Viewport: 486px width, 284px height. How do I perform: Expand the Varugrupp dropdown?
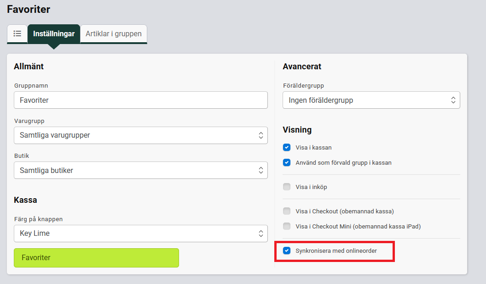[x=140, y=135]
